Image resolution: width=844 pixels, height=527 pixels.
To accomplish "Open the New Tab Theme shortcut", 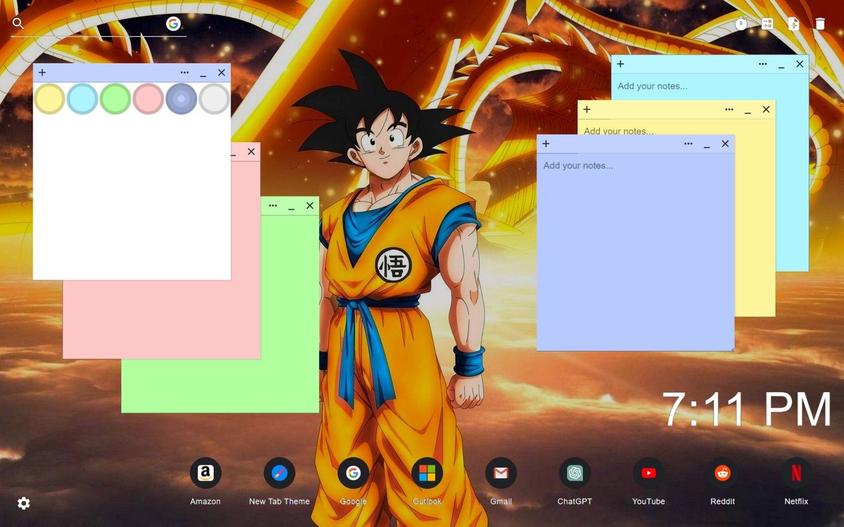I will 280,473.
